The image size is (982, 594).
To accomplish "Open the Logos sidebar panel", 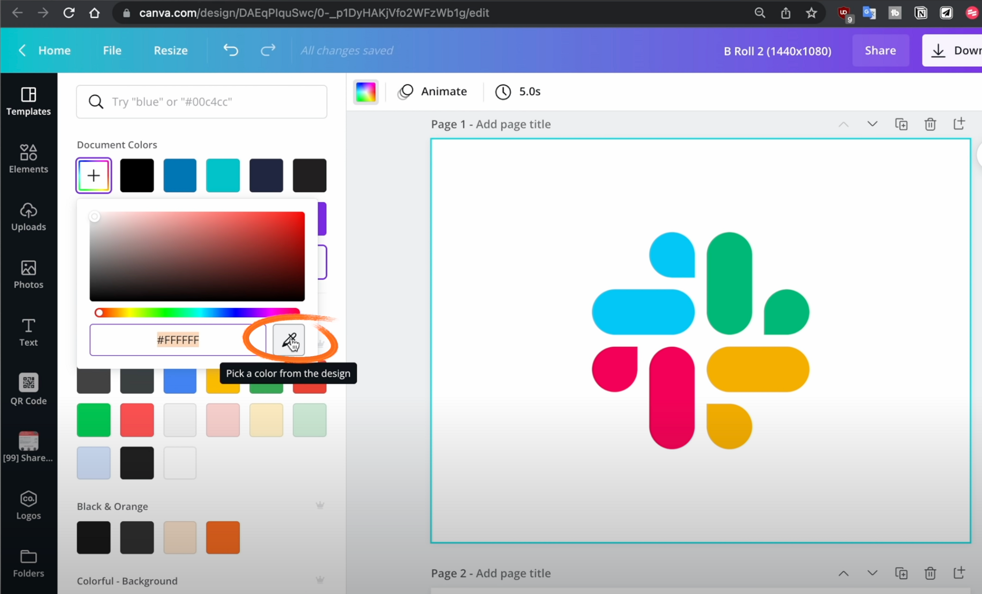I will tap(28, 505).
